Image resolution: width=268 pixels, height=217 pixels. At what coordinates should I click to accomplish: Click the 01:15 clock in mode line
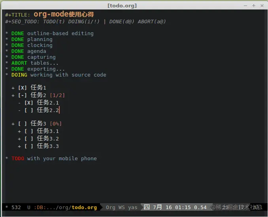(x=183, y=208)
